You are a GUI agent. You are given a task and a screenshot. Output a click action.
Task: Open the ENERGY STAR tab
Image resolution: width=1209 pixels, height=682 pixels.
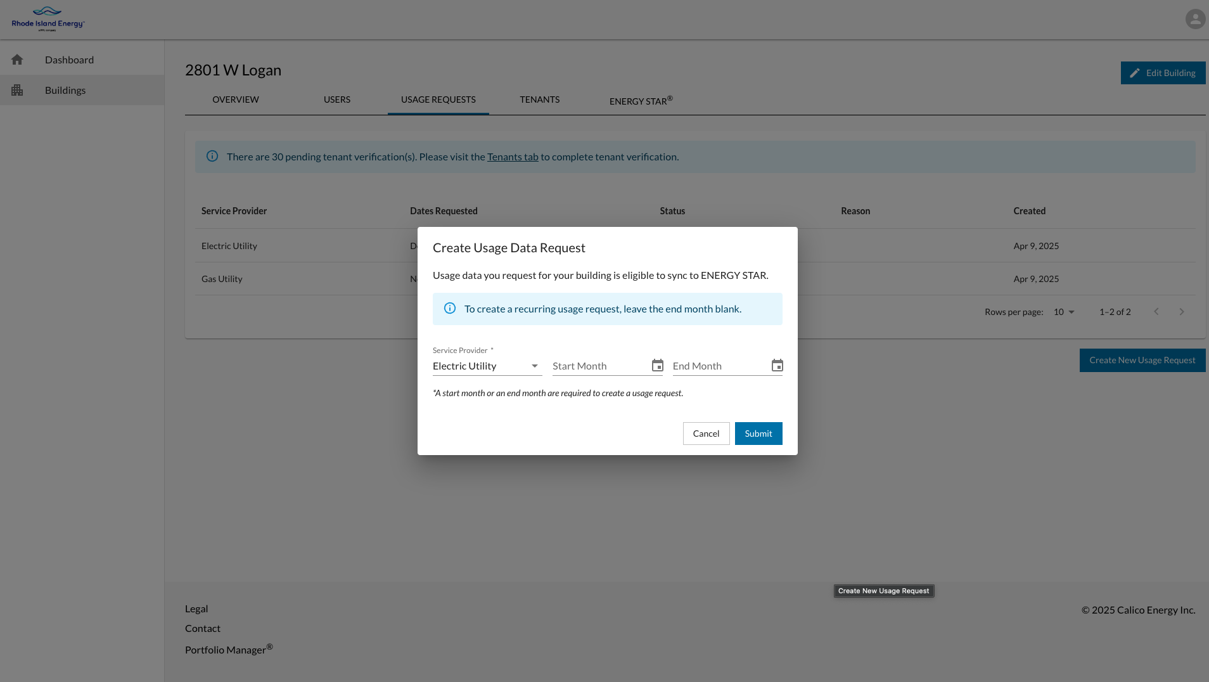click(x=641, y=101)
